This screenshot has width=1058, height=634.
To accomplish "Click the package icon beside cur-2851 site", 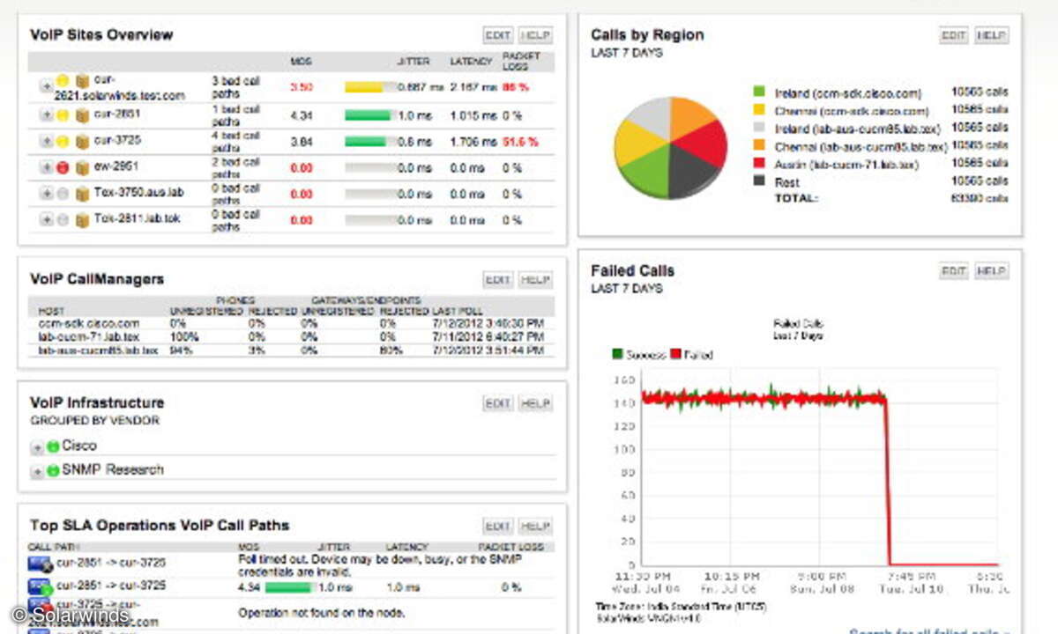I will 82,115.
